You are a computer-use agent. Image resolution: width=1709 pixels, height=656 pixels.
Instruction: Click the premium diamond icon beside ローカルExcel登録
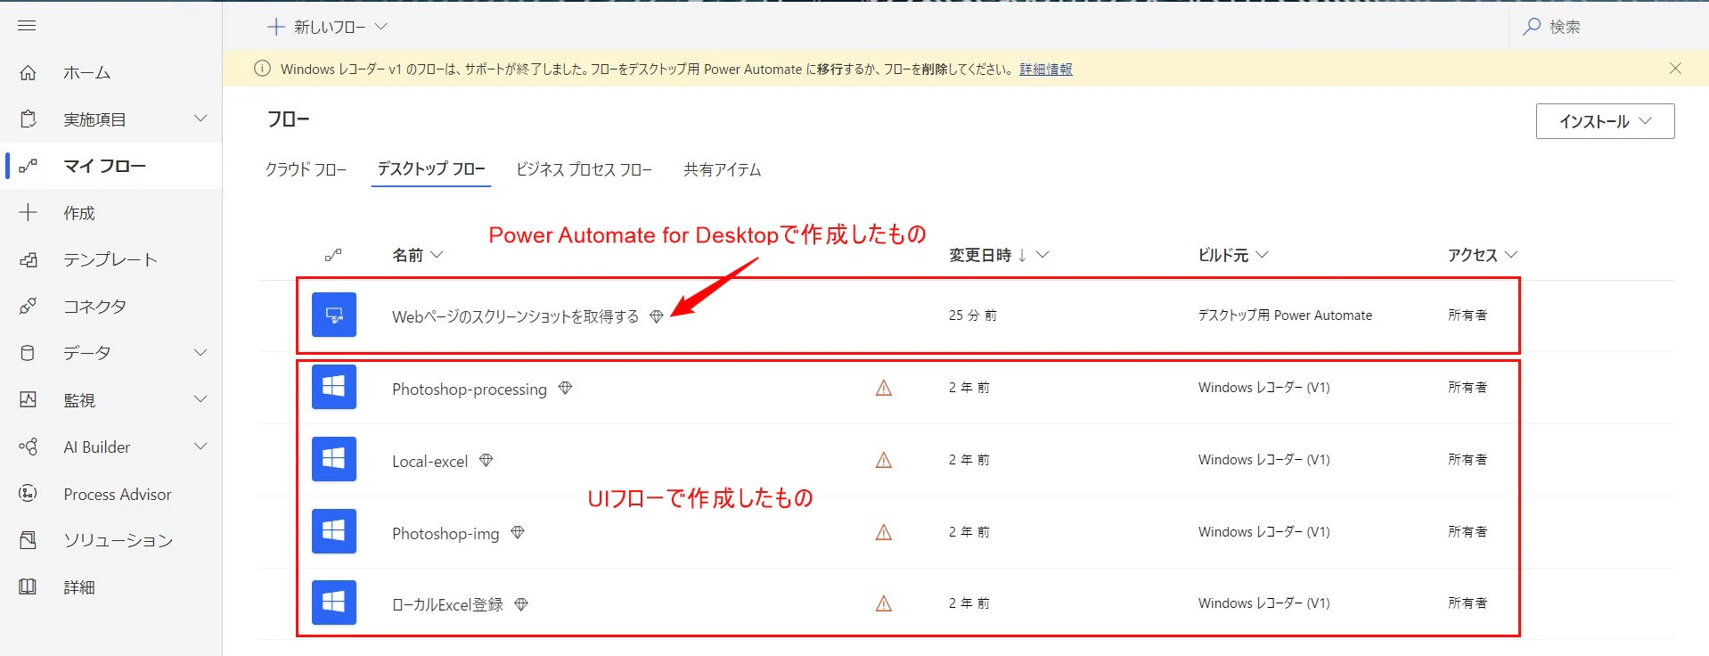point(521,604)
